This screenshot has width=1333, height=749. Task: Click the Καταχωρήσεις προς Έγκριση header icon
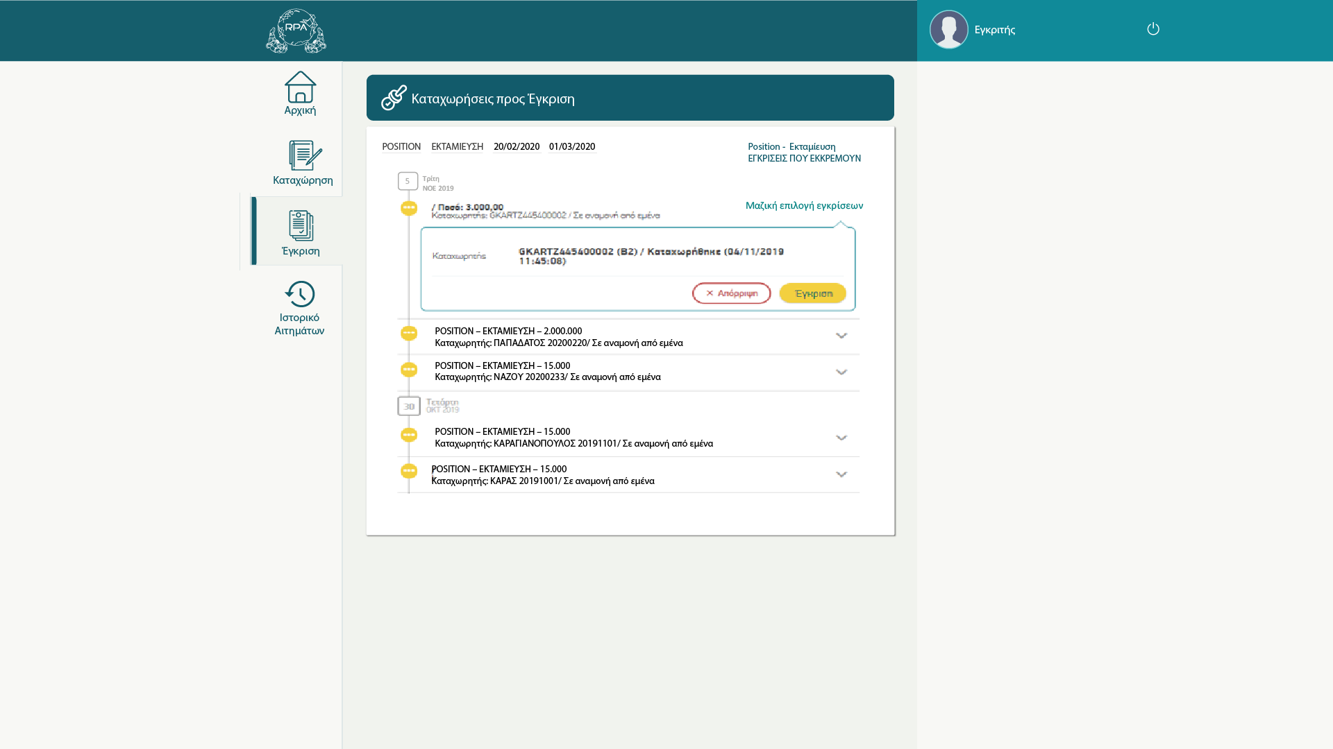pyautogui.click(x=394, y=98)
